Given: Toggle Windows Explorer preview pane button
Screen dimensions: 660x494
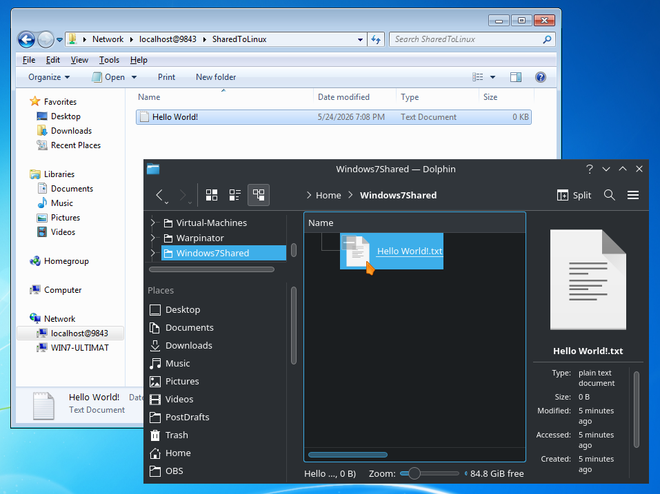Looking at the screenshot, I should 516,77.
